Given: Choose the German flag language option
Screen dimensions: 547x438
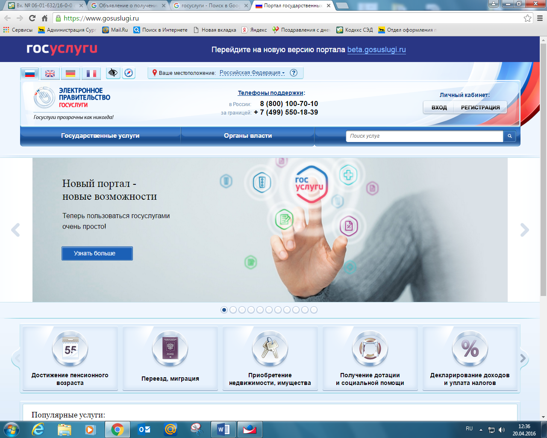Looking at the screenshot, I should 71,73.
